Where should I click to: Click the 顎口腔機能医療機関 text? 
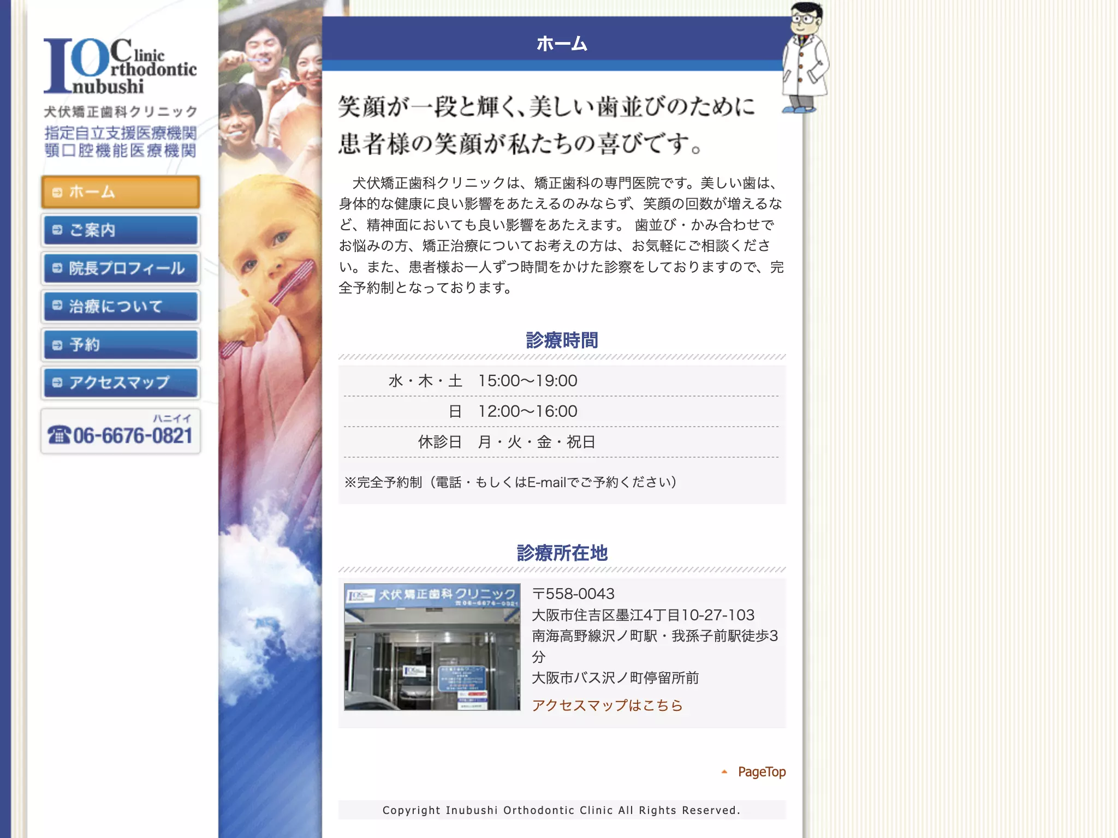[x=121, y=151]
